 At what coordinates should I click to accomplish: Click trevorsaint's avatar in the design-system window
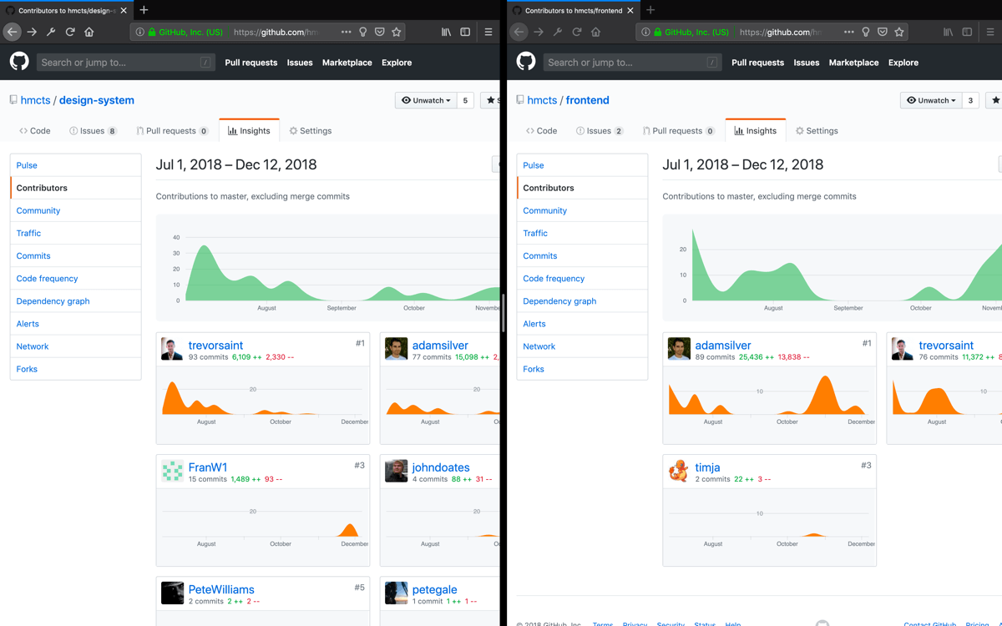point(172,349)
